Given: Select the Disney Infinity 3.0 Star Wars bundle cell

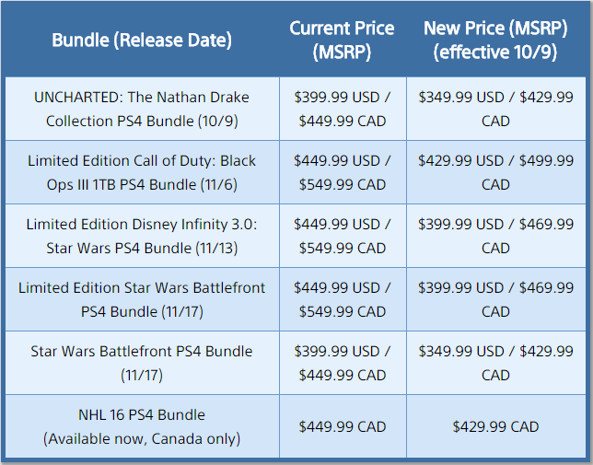Looking at the screenshot, I should click(142, 236).
